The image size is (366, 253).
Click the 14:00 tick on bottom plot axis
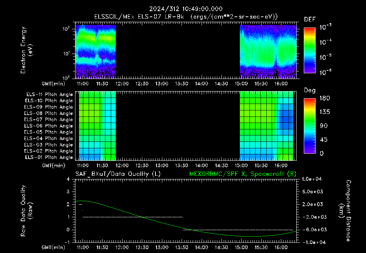pos(202,247)
